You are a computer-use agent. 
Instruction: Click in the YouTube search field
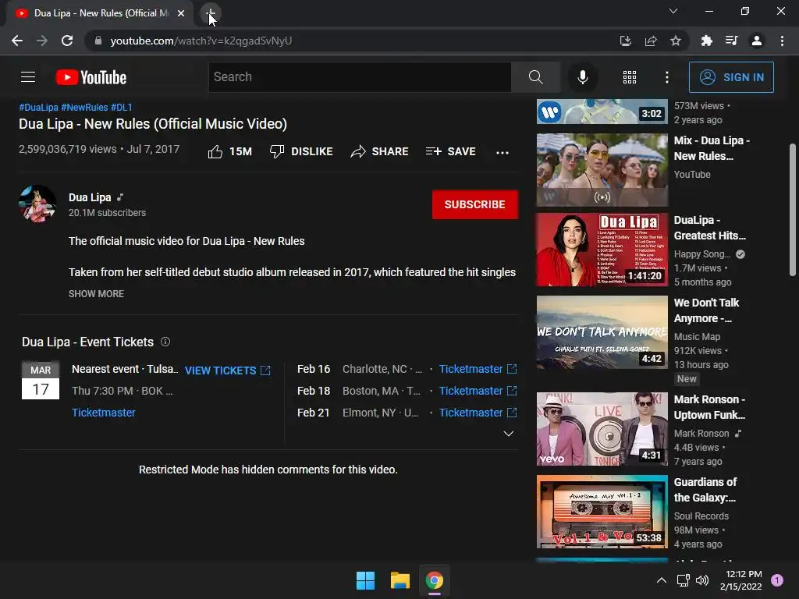point(360,77)
